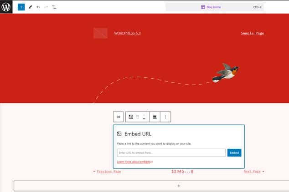Open the Sample Page navigation link
Screen dimensions: 289x192
click(253, 33)
